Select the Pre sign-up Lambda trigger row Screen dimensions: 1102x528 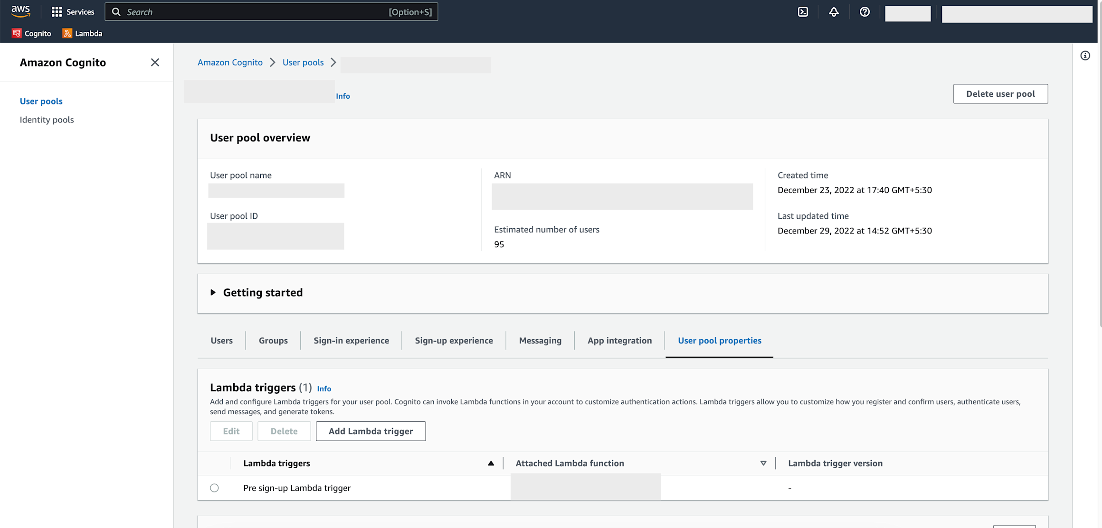pos(214,488)
